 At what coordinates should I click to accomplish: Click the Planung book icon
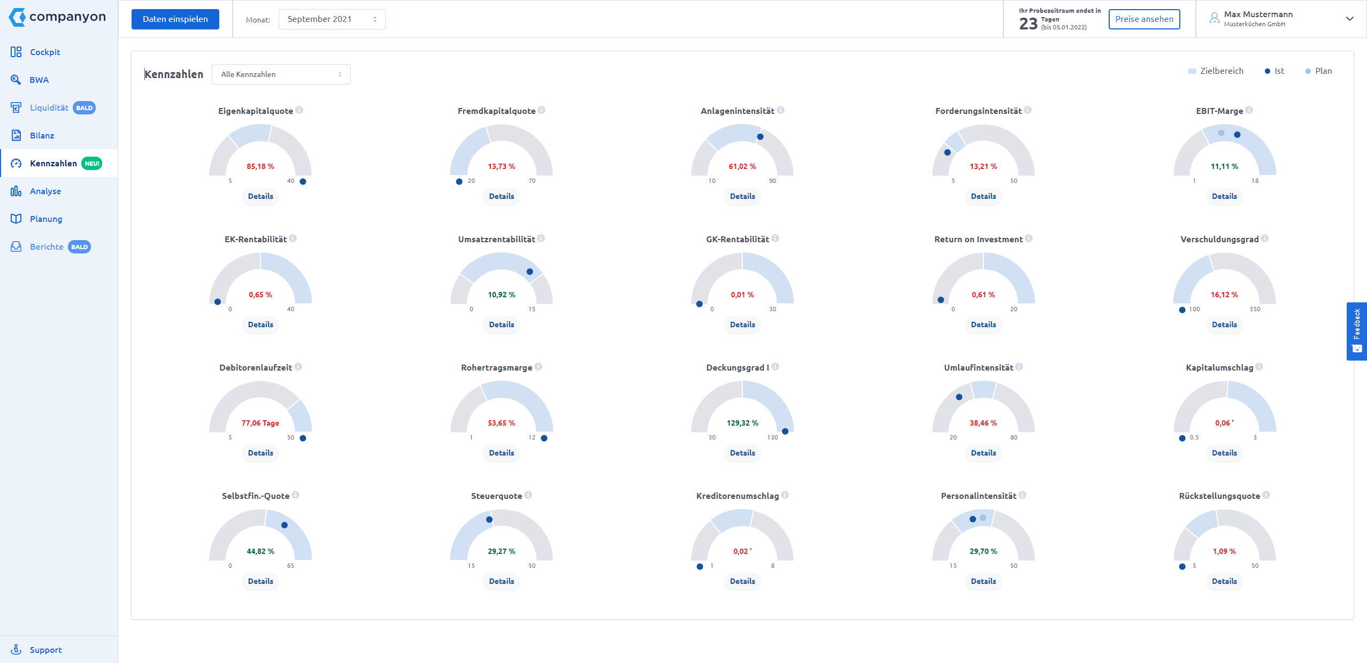pyautogui.click(x=16, y=219)
